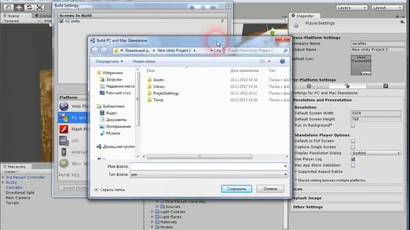The image size is (410, 230).
Task: Click the horizontal scrollbar in file list
Action: click(x=200, y=157)
